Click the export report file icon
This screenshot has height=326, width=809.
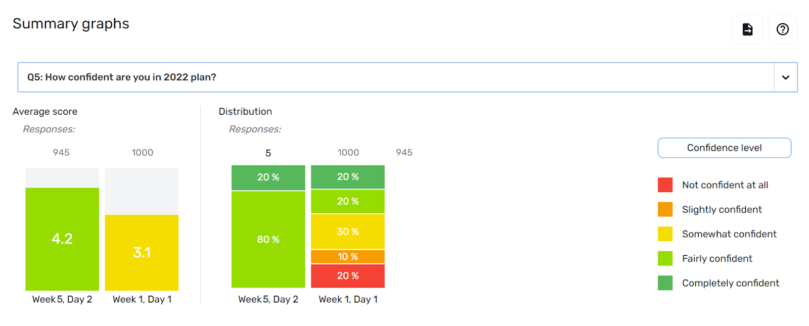point(747,29)
